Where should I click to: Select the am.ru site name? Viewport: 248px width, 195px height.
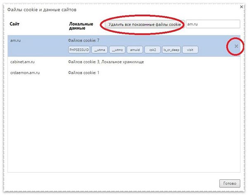point(15,40)
